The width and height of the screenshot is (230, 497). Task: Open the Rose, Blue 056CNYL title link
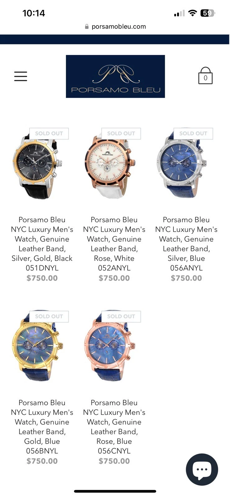click(114, 427)
